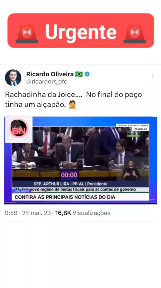Click the blue verified badge
The width and height of the screenshot is (161, 288).
tap(87, 74)
